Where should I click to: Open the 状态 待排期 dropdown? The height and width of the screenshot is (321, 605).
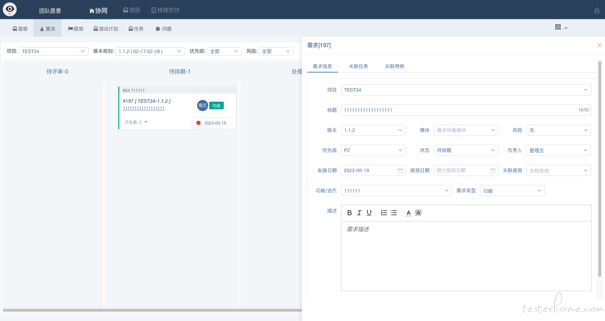pyautogui.click(x=466, y=150)
